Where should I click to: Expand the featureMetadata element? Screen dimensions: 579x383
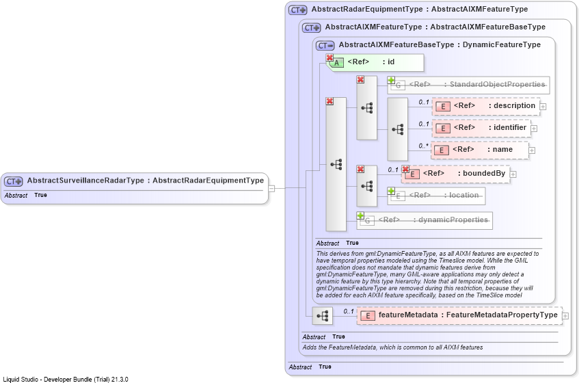click(x=565, y=316)
